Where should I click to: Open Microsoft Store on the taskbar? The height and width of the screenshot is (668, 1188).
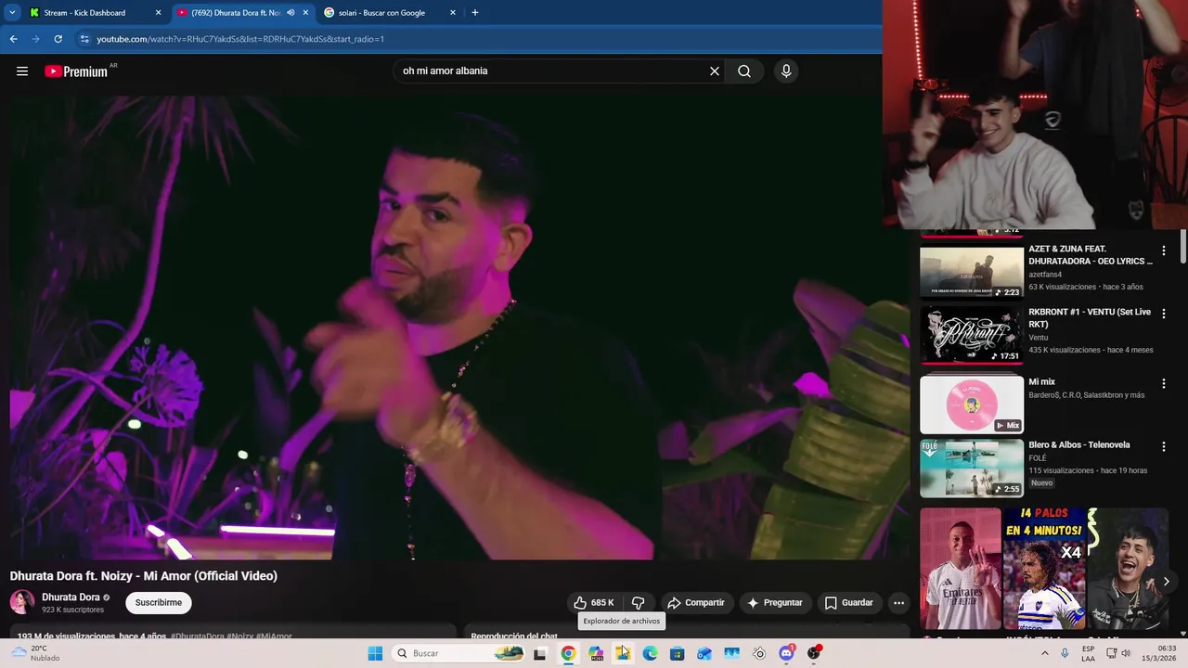click(678, 653)
